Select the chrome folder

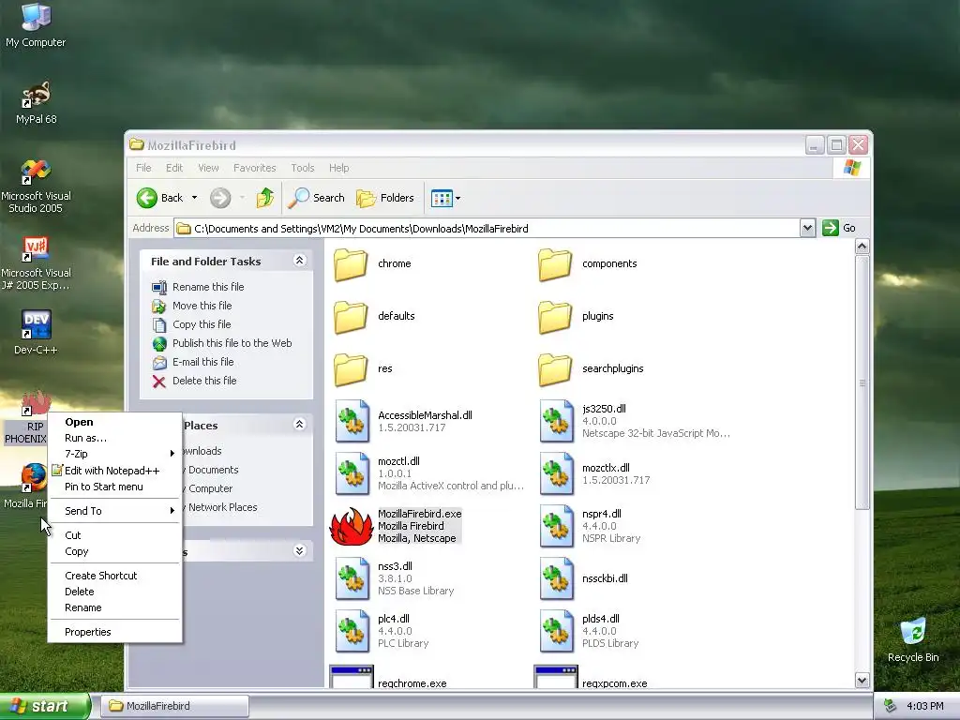point(373,263)
